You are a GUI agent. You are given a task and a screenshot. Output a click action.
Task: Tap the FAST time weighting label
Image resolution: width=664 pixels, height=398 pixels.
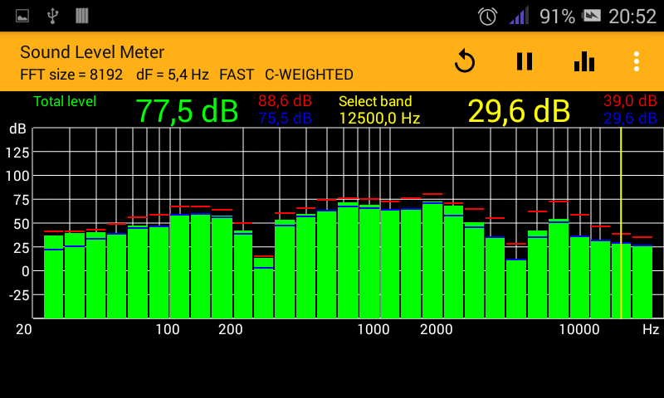237,75
